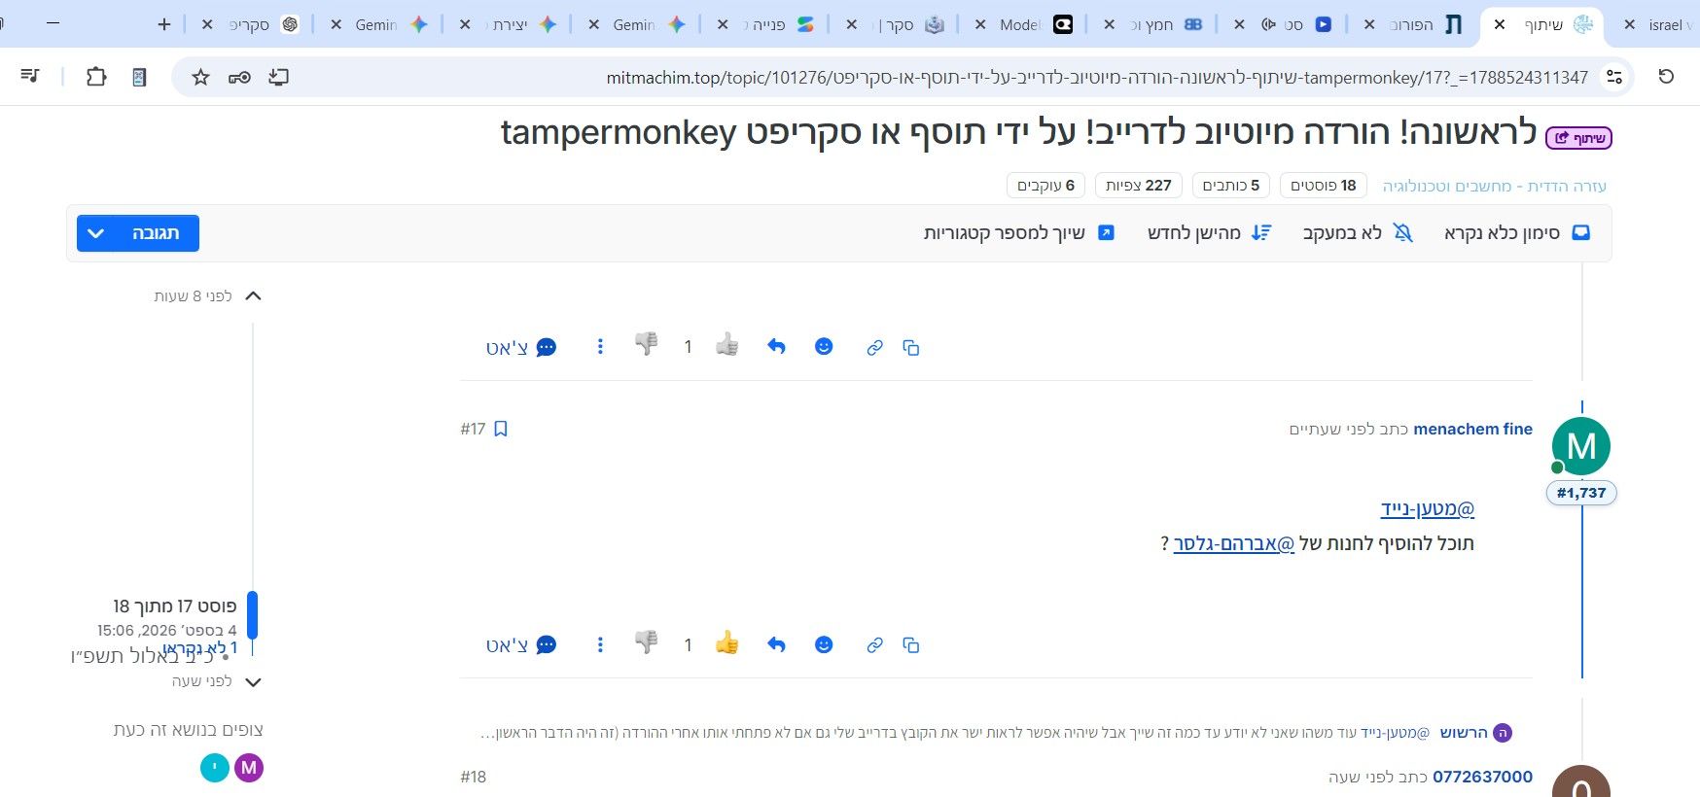Emoji reaction icon in upper post actions
This screenshot has height=797, width=1700.
point(824,346)
